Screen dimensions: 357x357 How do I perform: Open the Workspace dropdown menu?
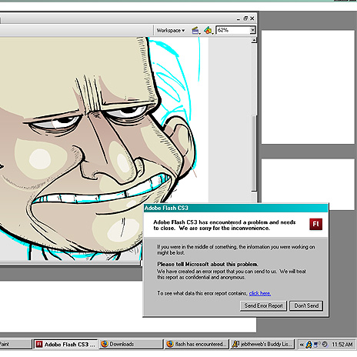(171, 30)
